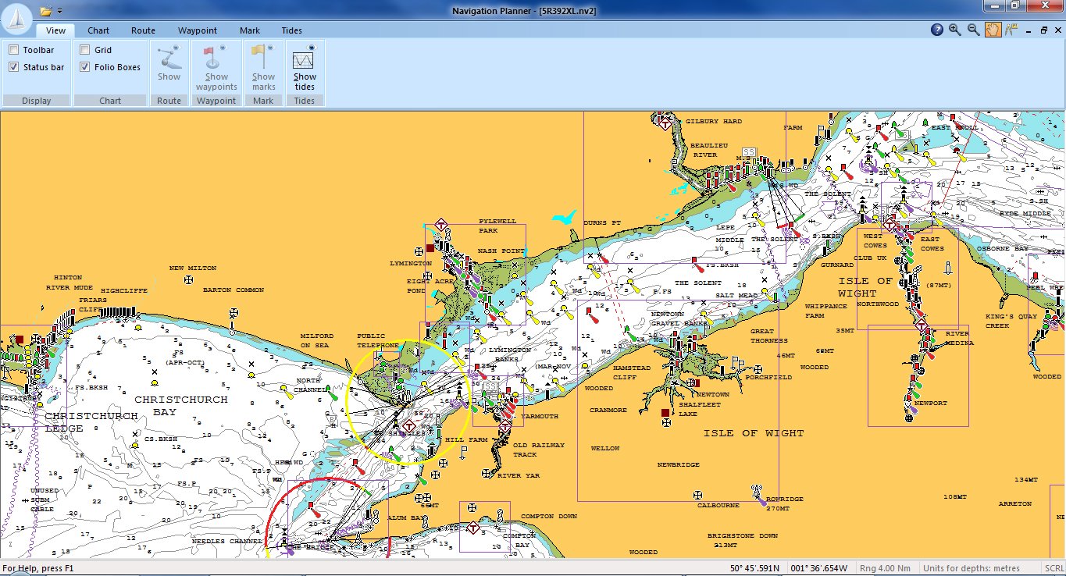This screenshot has height=576, width=1066.
Task: Enable the Grid checkbox
Action: [x=84, y=49]
